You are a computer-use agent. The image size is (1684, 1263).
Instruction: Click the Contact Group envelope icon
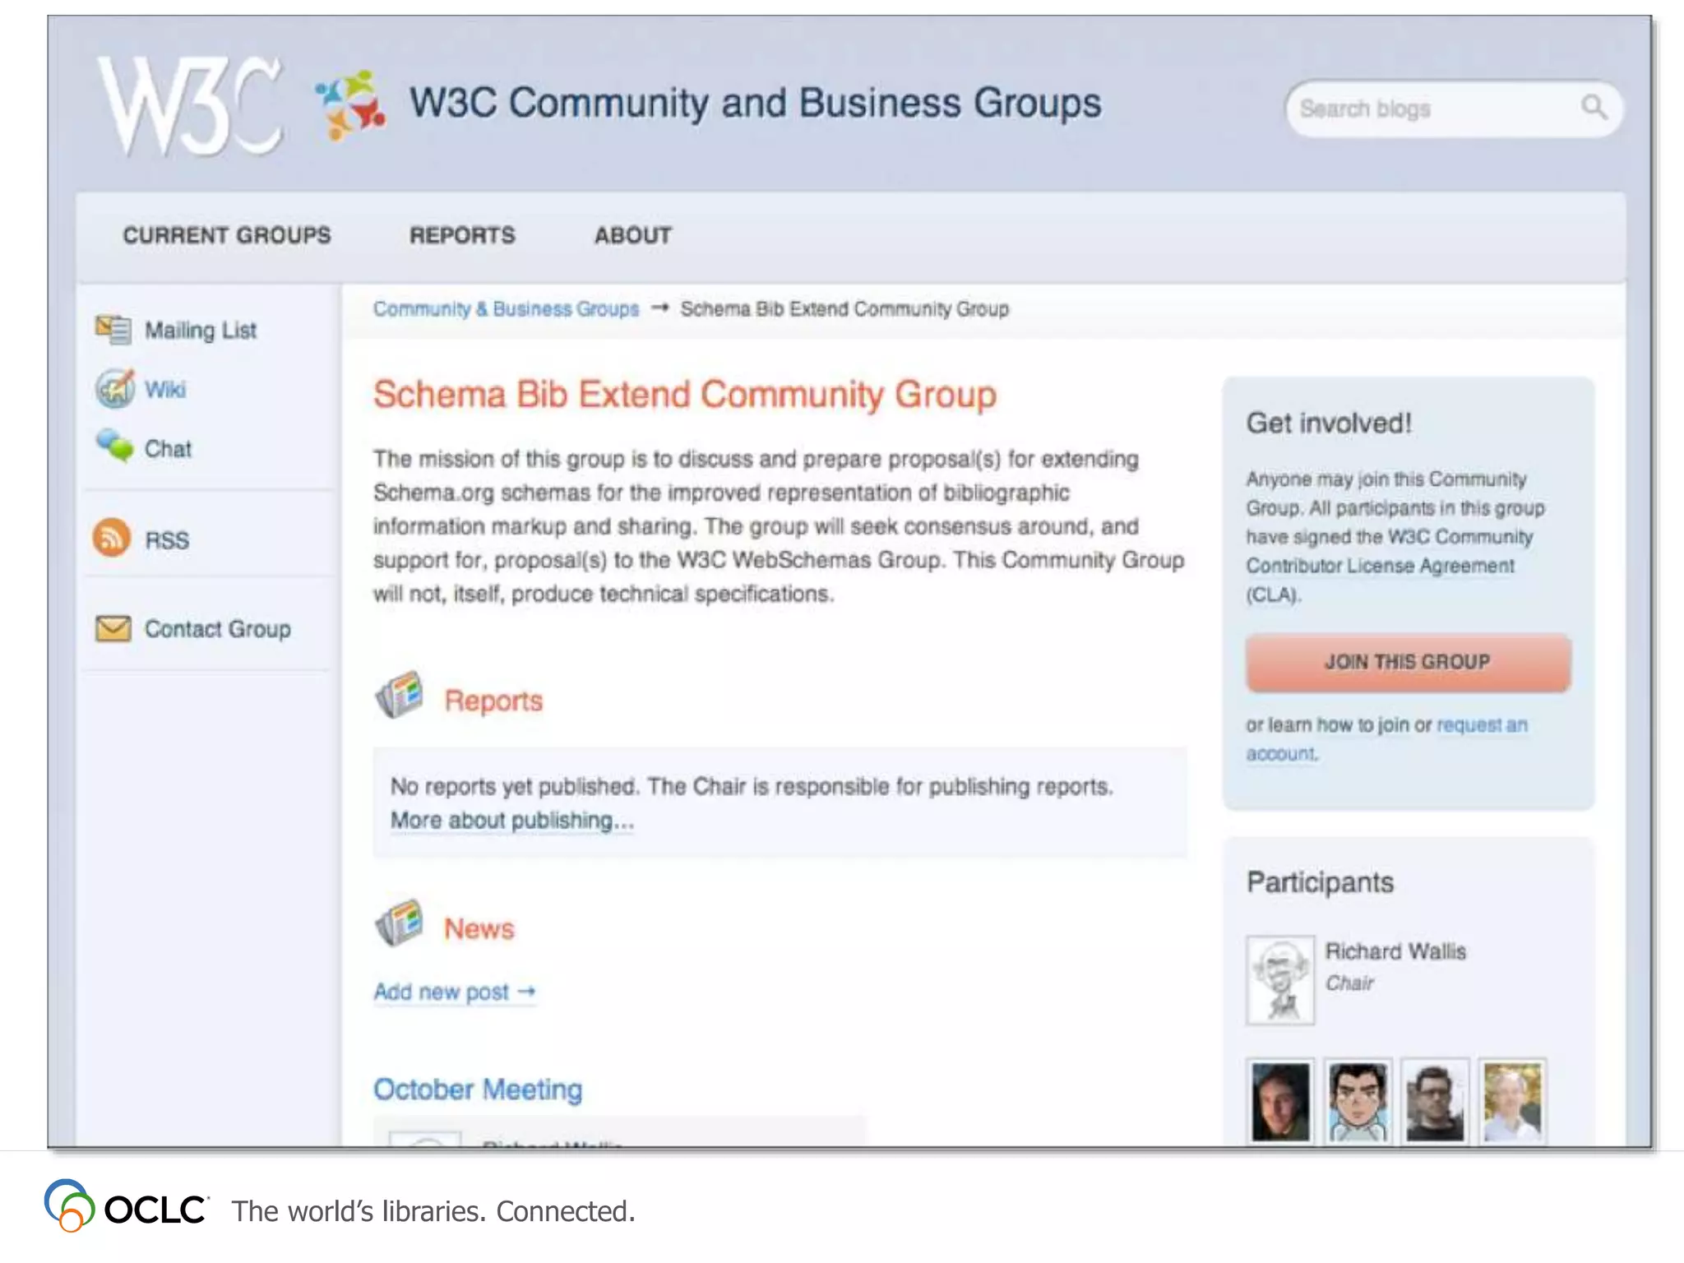click(113, 629)
